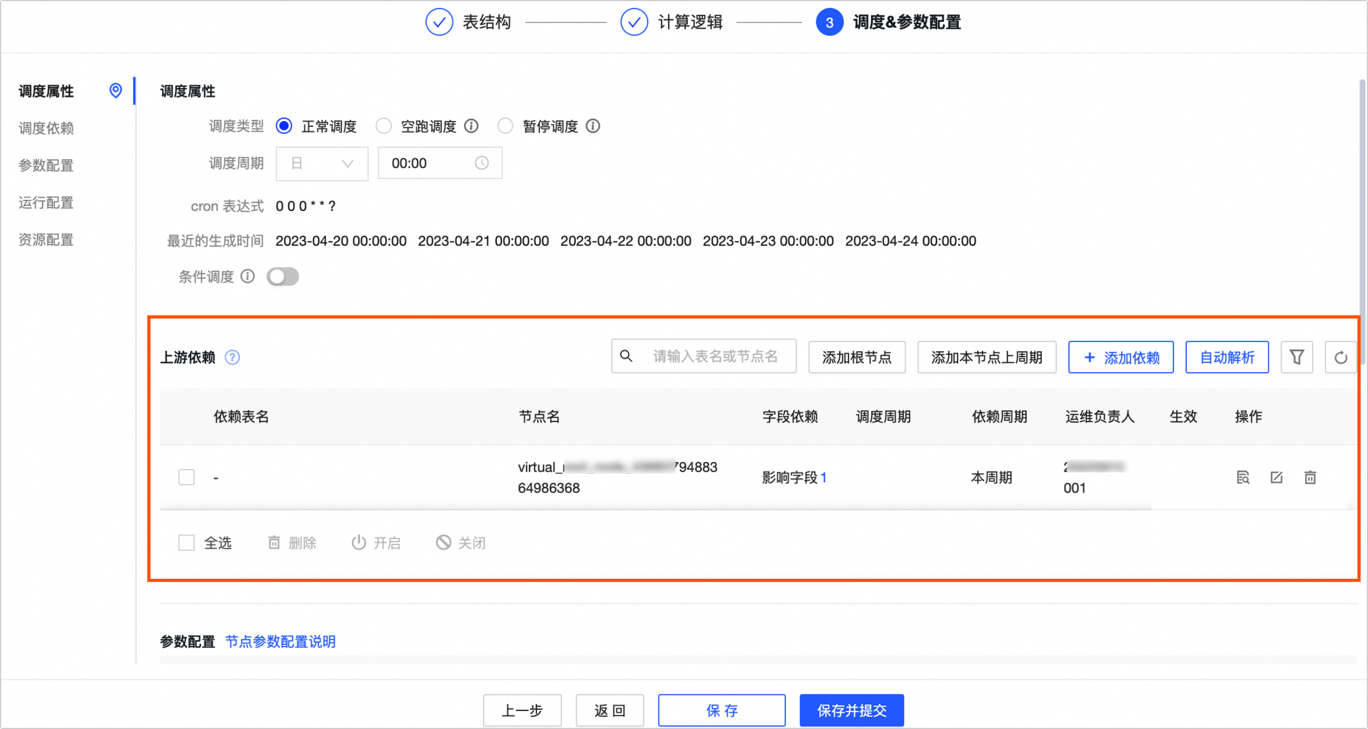
Task: Click the 添加依赖 button
Action: 1121,357
